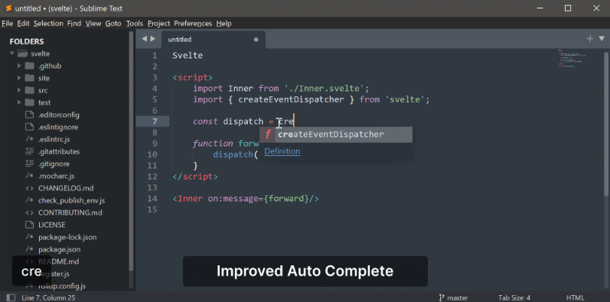Change the Tab Size: 4 setting
The image size is (610, 302).
pos(514,298)
